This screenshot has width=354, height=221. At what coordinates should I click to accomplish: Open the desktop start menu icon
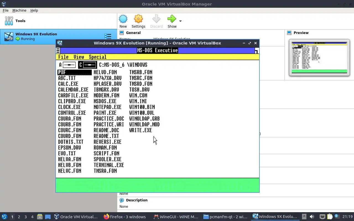[4, 217]
